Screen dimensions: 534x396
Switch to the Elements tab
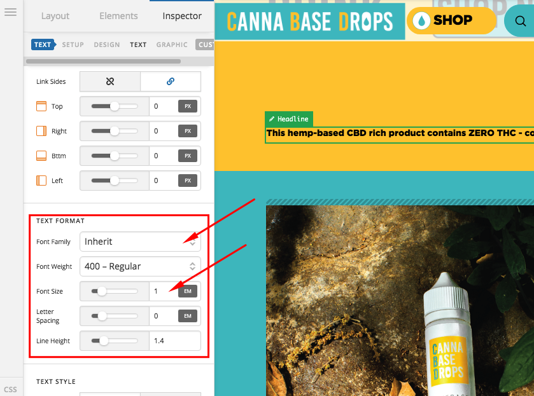pos(118,16)
